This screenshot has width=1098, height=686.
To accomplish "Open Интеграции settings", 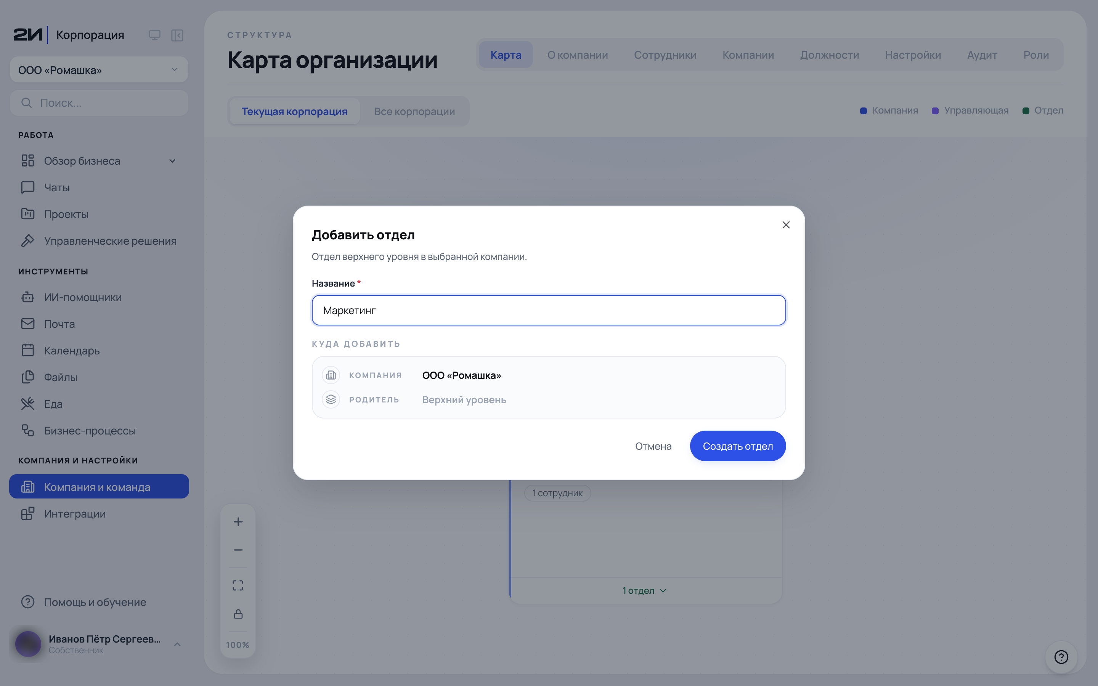I will click(99, 514).
